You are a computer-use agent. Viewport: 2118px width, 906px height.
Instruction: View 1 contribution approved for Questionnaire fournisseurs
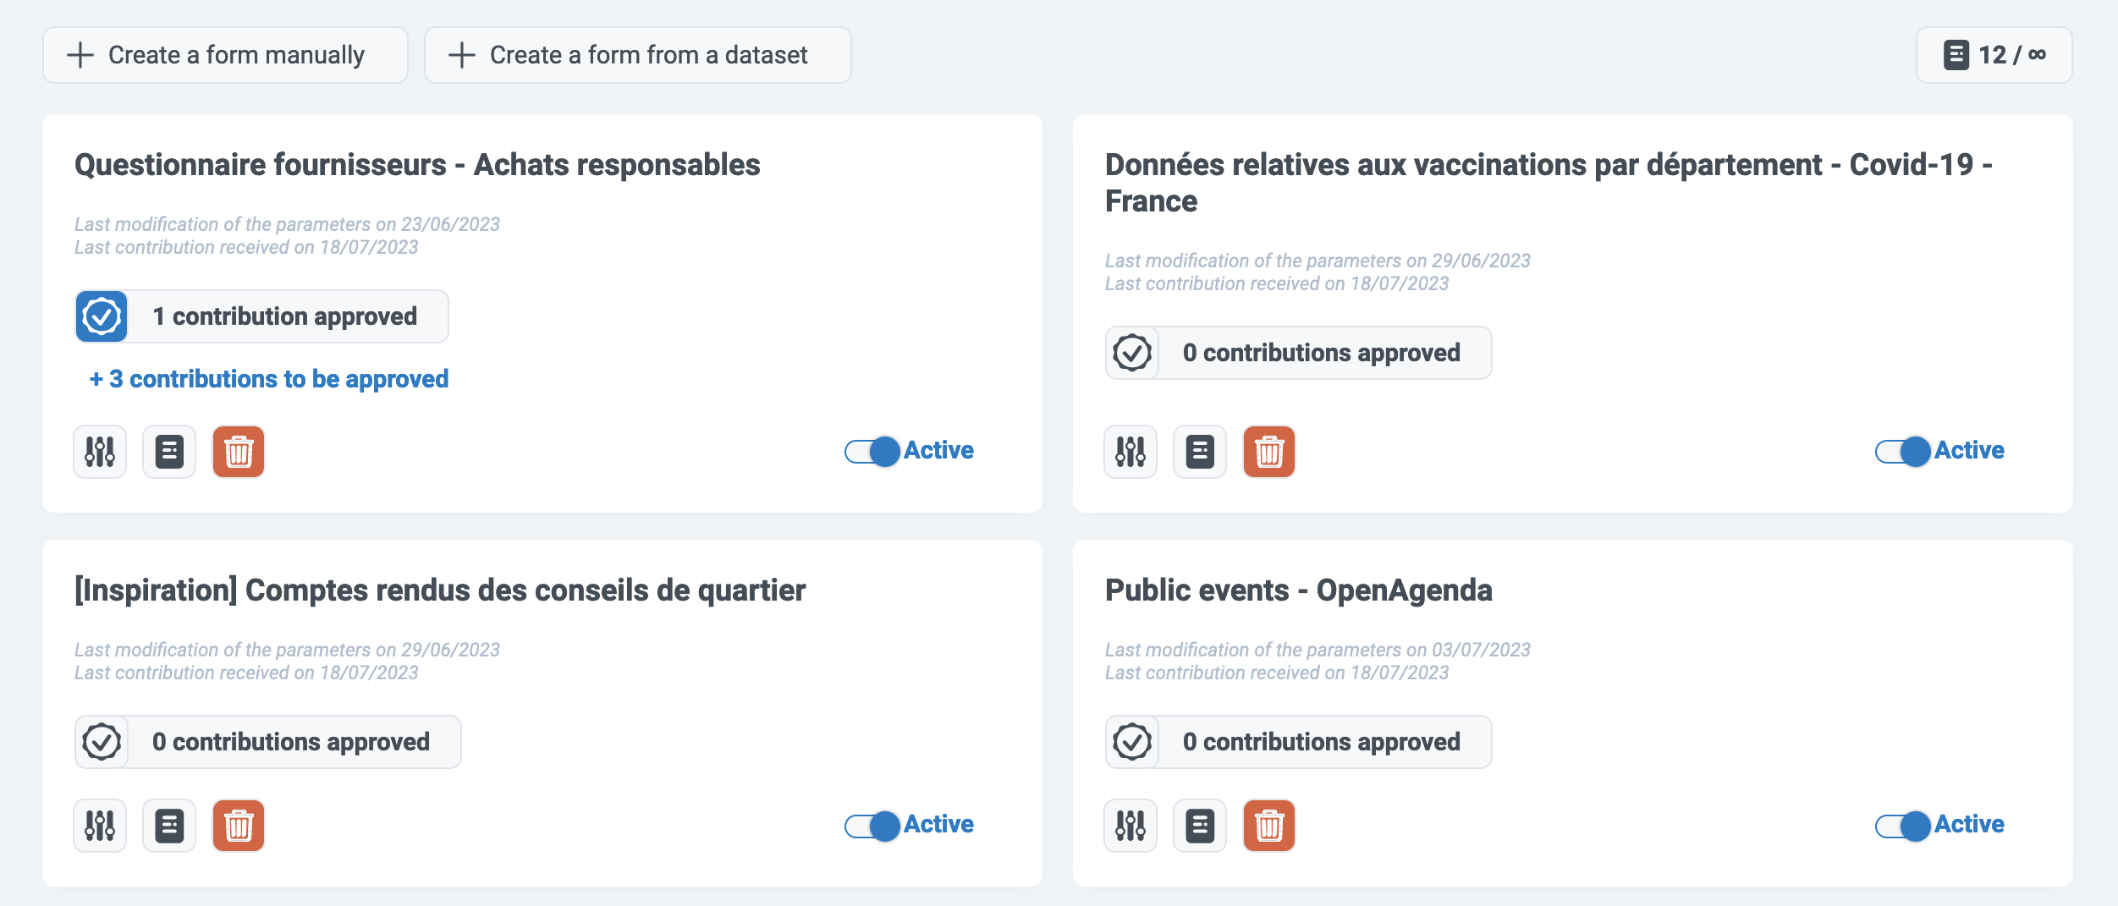click(x=286, y=316)
